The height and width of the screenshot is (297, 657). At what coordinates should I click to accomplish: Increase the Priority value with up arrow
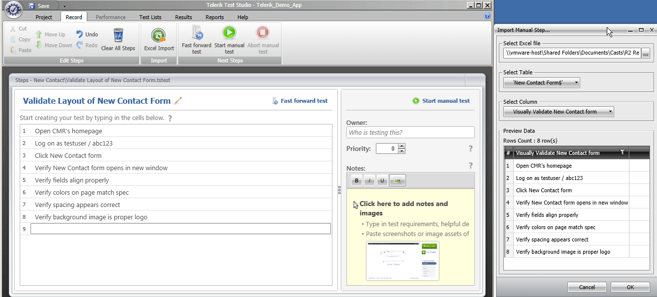point(402,146)
